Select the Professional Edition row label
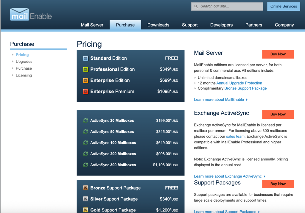Viewport: 305px width, 213px height. pyautogui.click(x=112, y=69)
